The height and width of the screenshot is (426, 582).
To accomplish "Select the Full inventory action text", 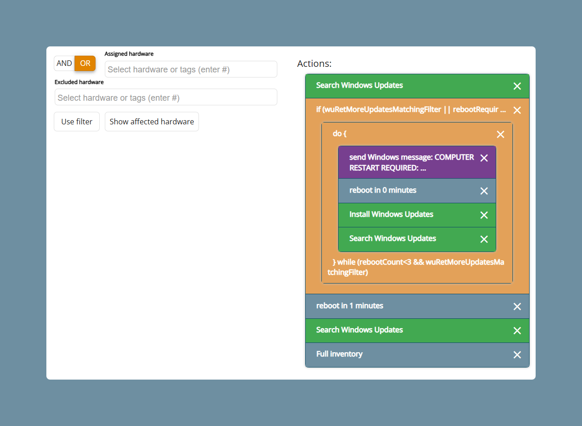I will tap(339, 354).
